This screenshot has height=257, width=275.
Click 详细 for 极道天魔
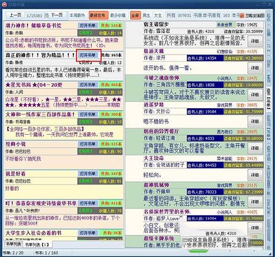click(x=255, y=68)
